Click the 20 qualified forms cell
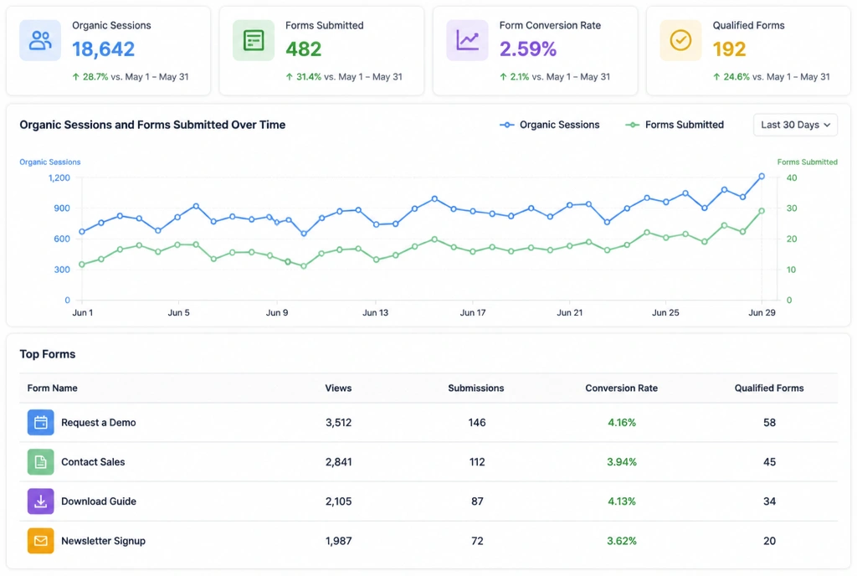 coord(770,541)
